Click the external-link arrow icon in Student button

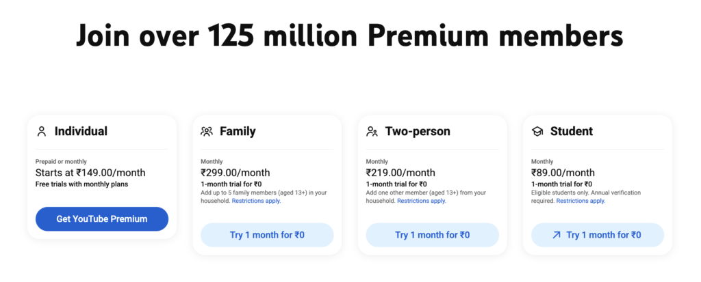click(x=556, y=235)
